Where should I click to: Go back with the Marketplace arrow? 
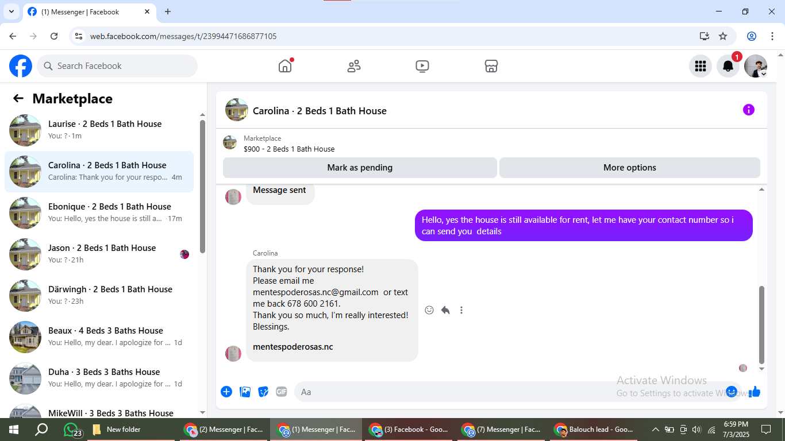[x=18, y=99]
